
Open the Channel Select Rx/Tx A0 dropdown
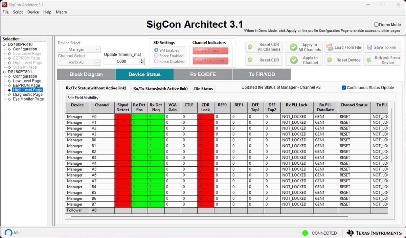click(80, 62)
